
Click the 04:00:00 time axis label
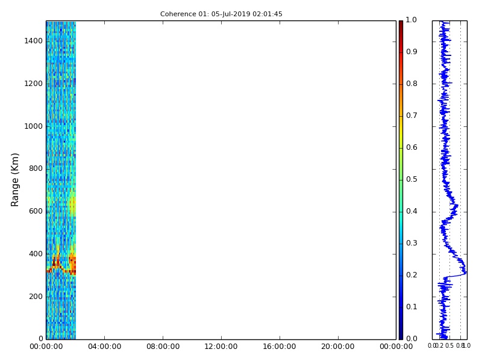[x=104, y=347]
